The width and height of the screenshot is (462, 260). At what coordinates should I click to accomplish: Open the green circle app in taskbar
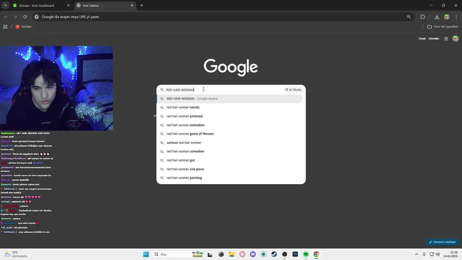point(263,254)
